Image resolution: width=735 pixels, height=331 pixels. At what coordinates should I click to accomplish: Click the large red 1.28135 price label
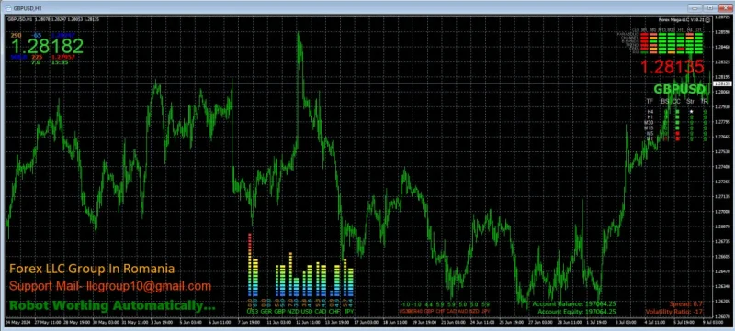tap(673, 67)
